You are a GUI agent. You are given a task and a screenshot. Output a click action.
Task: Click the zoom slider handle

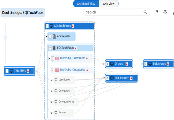tap(5, 37)
